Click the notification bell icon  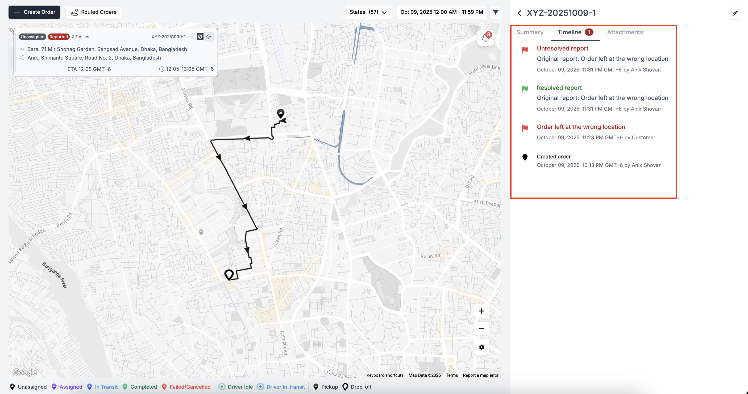pyautogui.click(x=485, y=38)
